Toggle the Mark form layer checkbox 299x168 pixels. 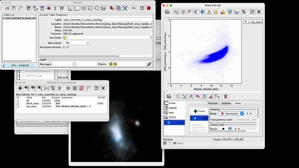coord(195,118)
